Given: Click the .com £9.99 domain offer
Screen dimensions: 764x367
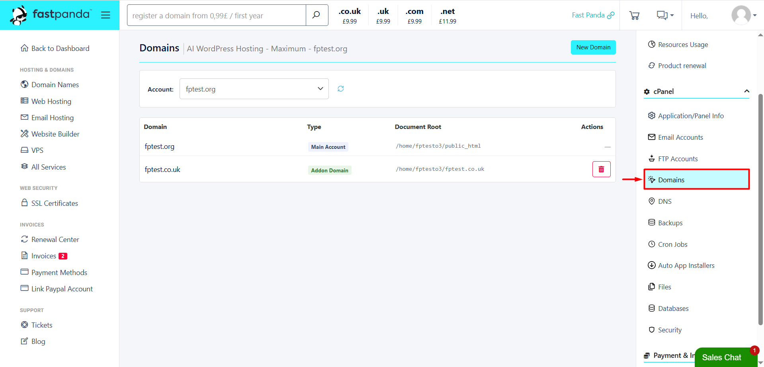Looking at the screenshot, I should point(414,16).
